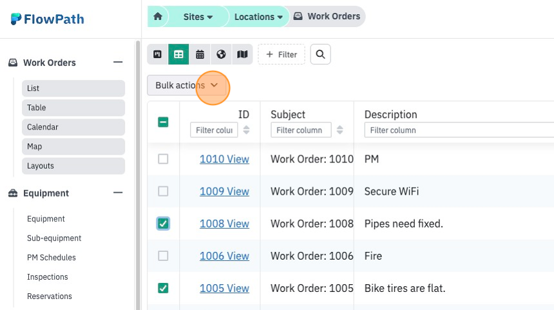Open the 1005 View link

coord(224,288)
